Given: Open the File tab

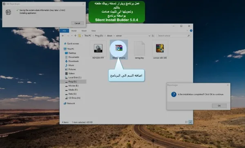Looking at the screenshot, I should 64,31.
